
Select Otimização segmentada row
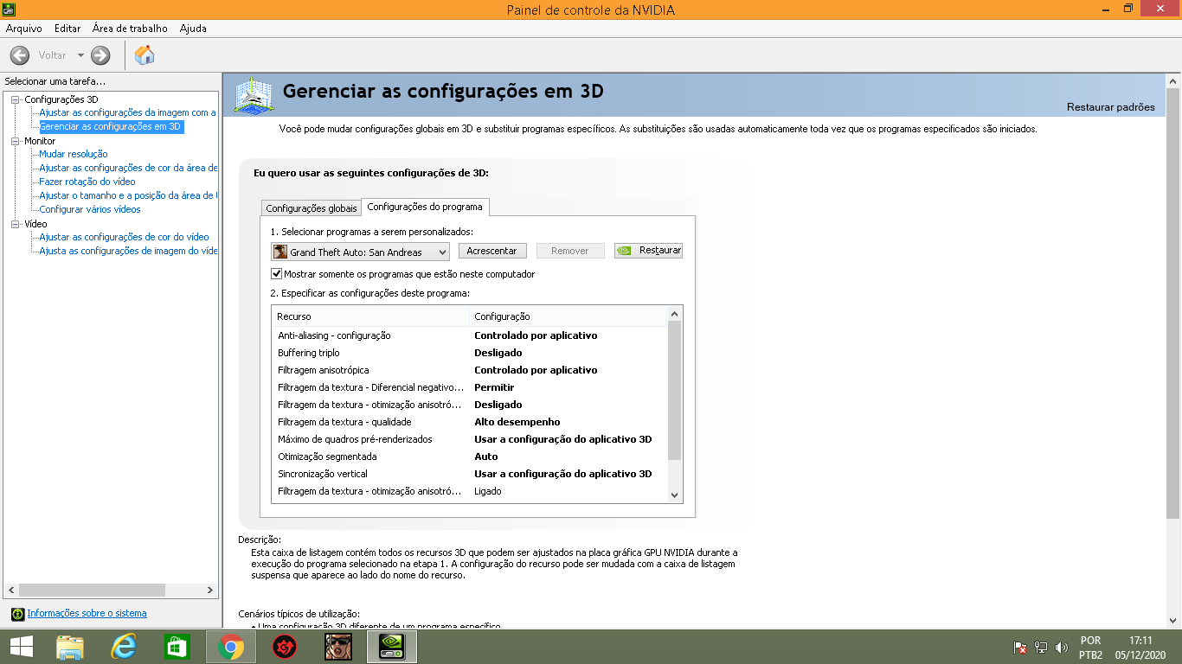[x=471, y=456]
